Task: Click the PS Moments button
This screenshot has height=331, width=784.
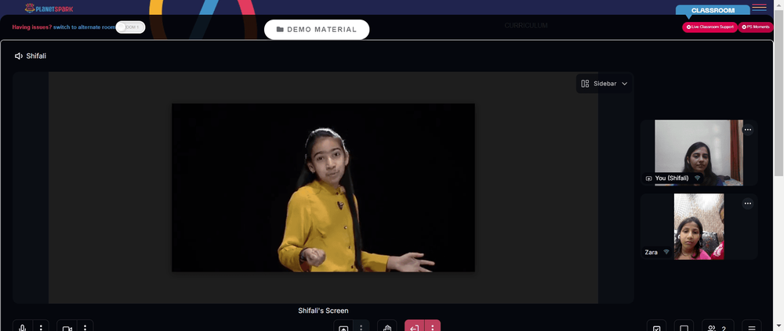Action: (756, 27)
